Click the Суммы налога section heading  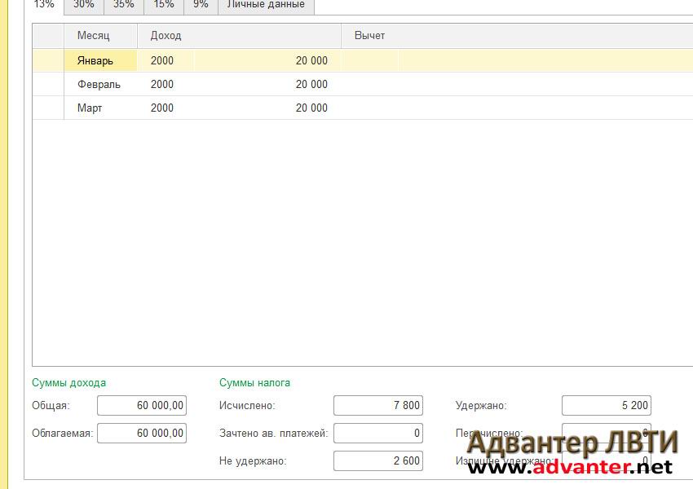(254, 382)
